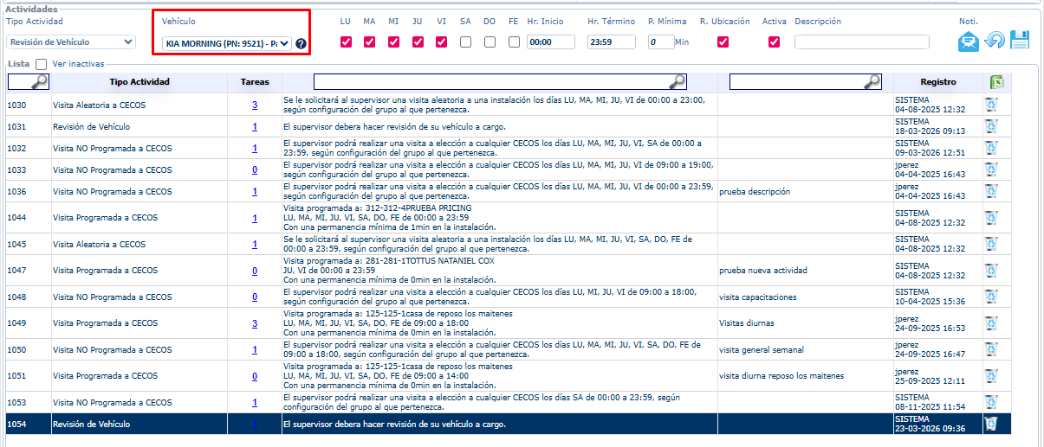Screen dimensions: 1044x447
Task: Enable the SA day checkbox
Action: [x=466, y=42]
